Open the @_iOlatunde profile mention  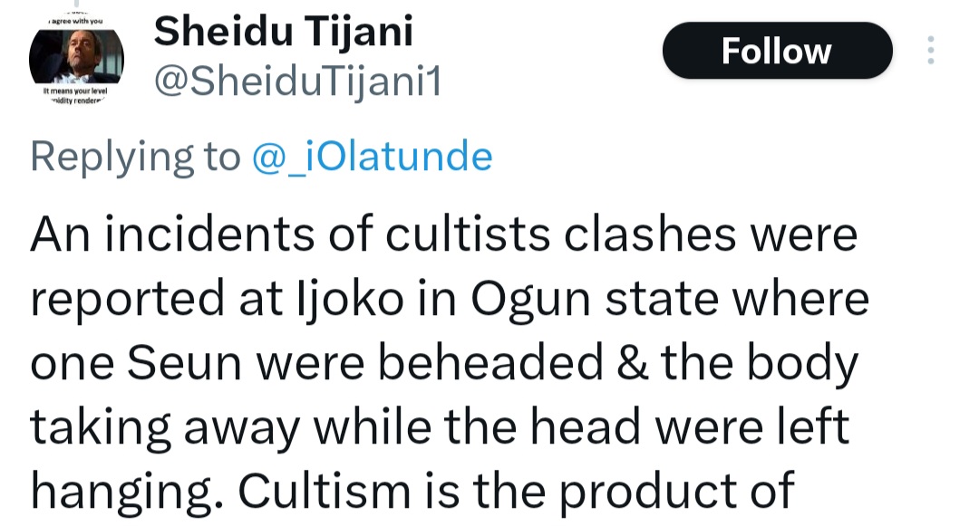tap(373, 157)
